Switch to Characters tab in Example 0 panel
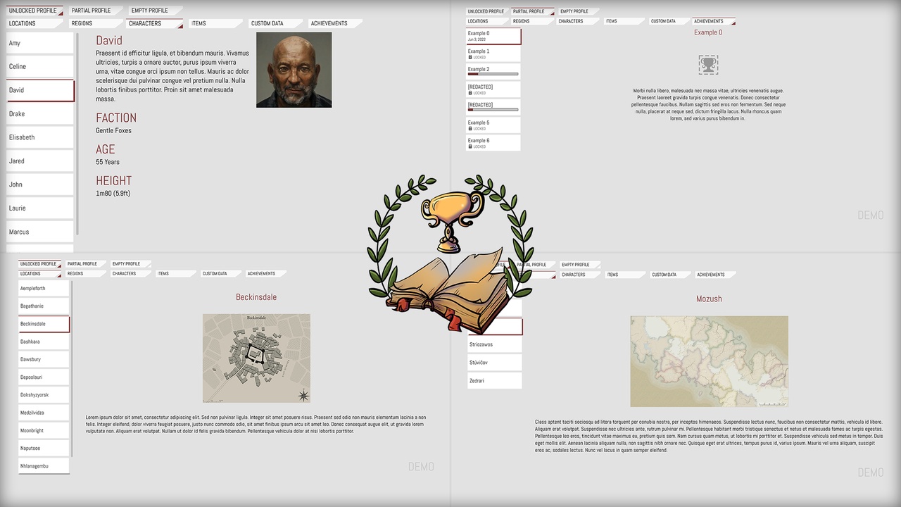The image size is (901, 507). tap(577, 21)
